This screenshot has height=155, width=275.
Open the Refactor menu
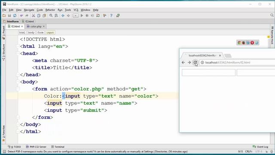coord(50,10)
